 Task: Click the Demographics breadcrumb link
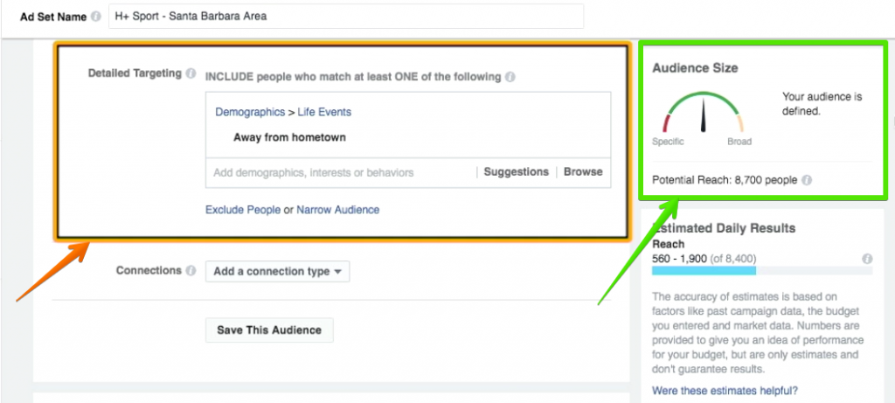[x=250, y=113]
